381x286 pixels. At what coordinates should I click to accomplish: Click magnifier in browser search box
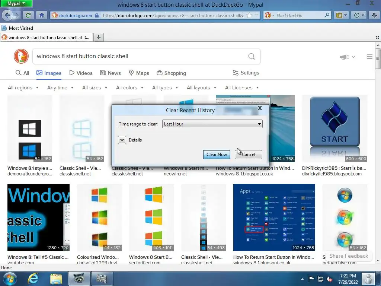pos(327,15)
